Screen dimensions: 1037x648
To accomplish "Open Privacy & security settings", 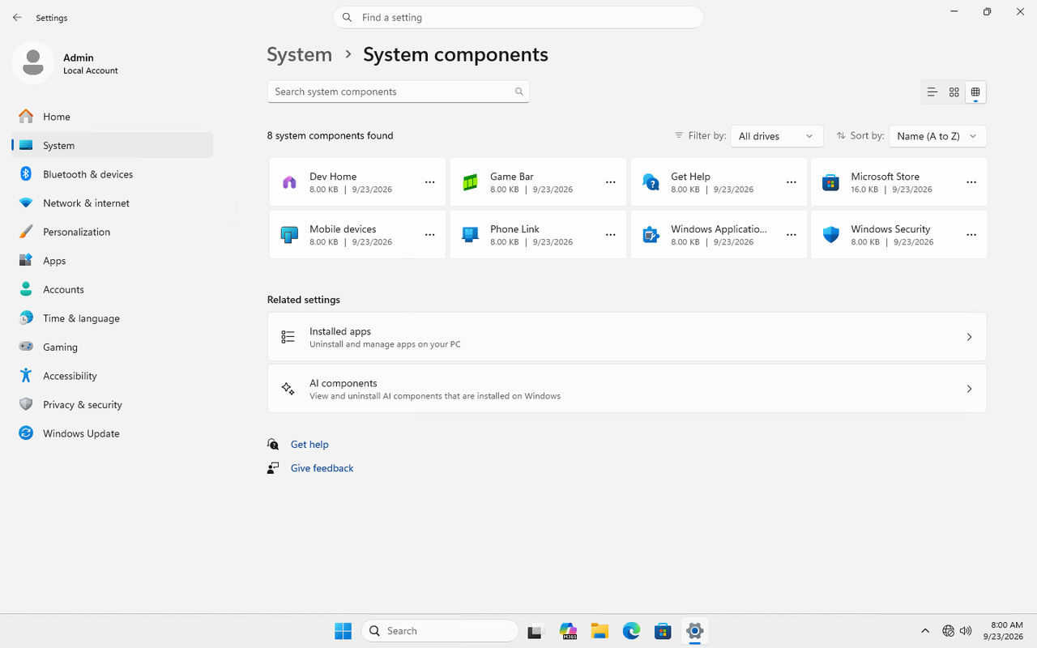I will (x=113, y=404).
